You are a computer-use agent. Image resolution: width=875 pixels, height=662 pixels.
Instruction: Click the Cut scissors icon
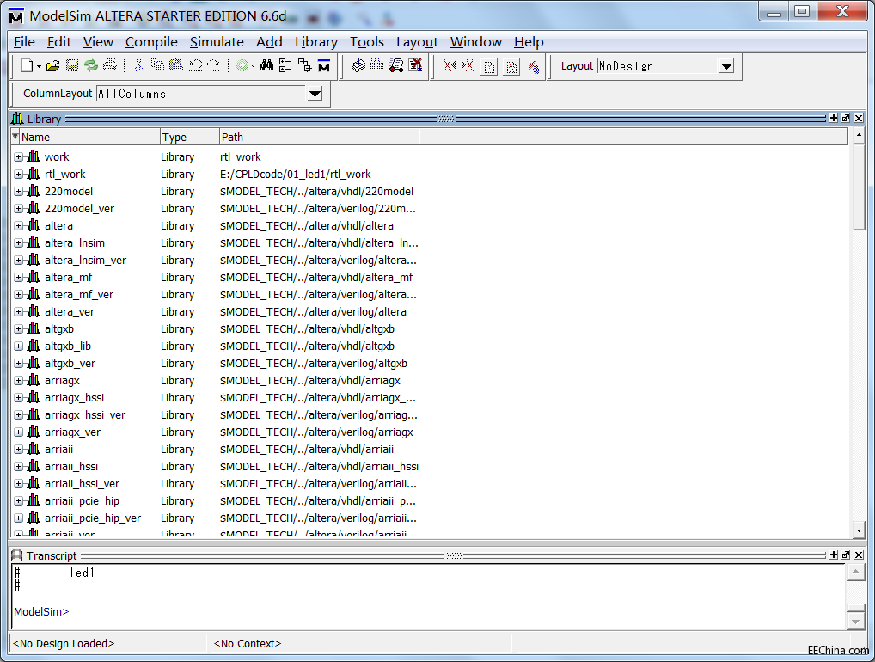click(x=138, y=66)
